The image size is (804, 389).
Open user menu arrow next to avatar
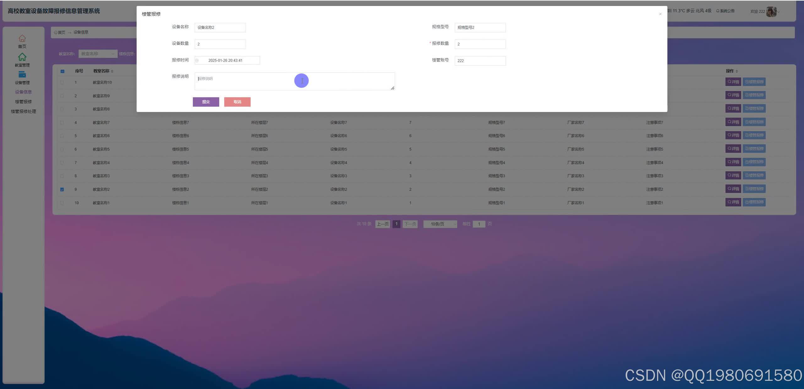coord(779,12)
